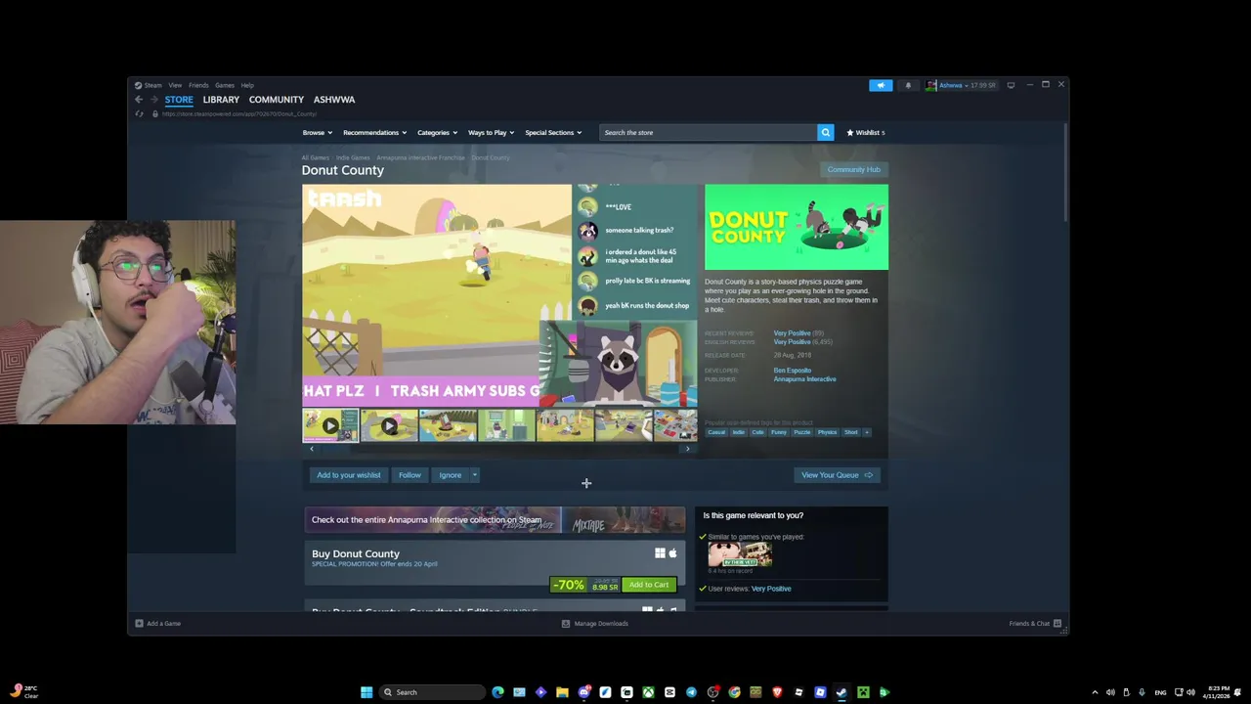This screenshot has width=1251, height=704.
Task: Click the Donut County header capsule image
Action: click(x=797, y=227)
